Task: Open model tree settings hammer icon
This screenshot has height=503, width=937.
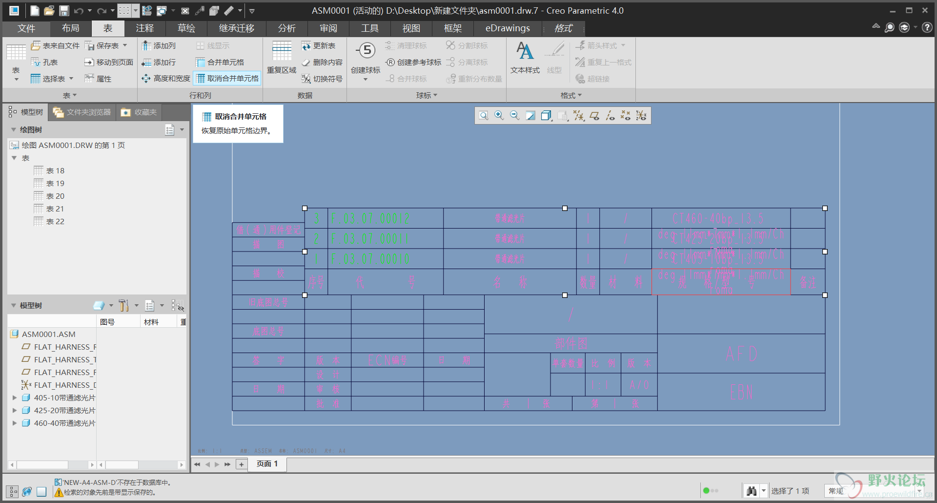Action: [x=124, y=305]
